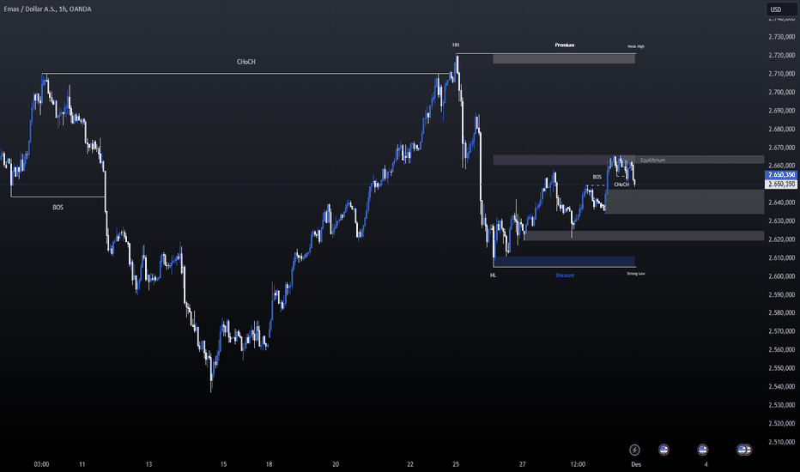Open the first economic event flag after Des

tap(664, 450)
